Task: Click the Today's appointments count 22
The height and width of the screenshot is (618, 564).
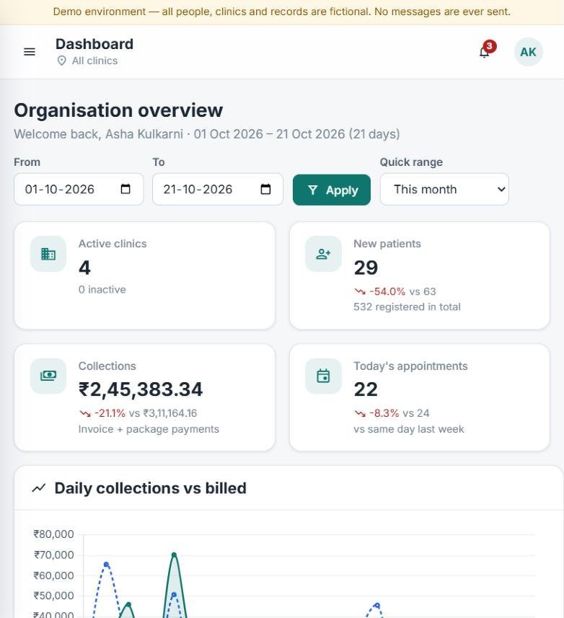Action: pyautogui.click(x=366, y=389)
